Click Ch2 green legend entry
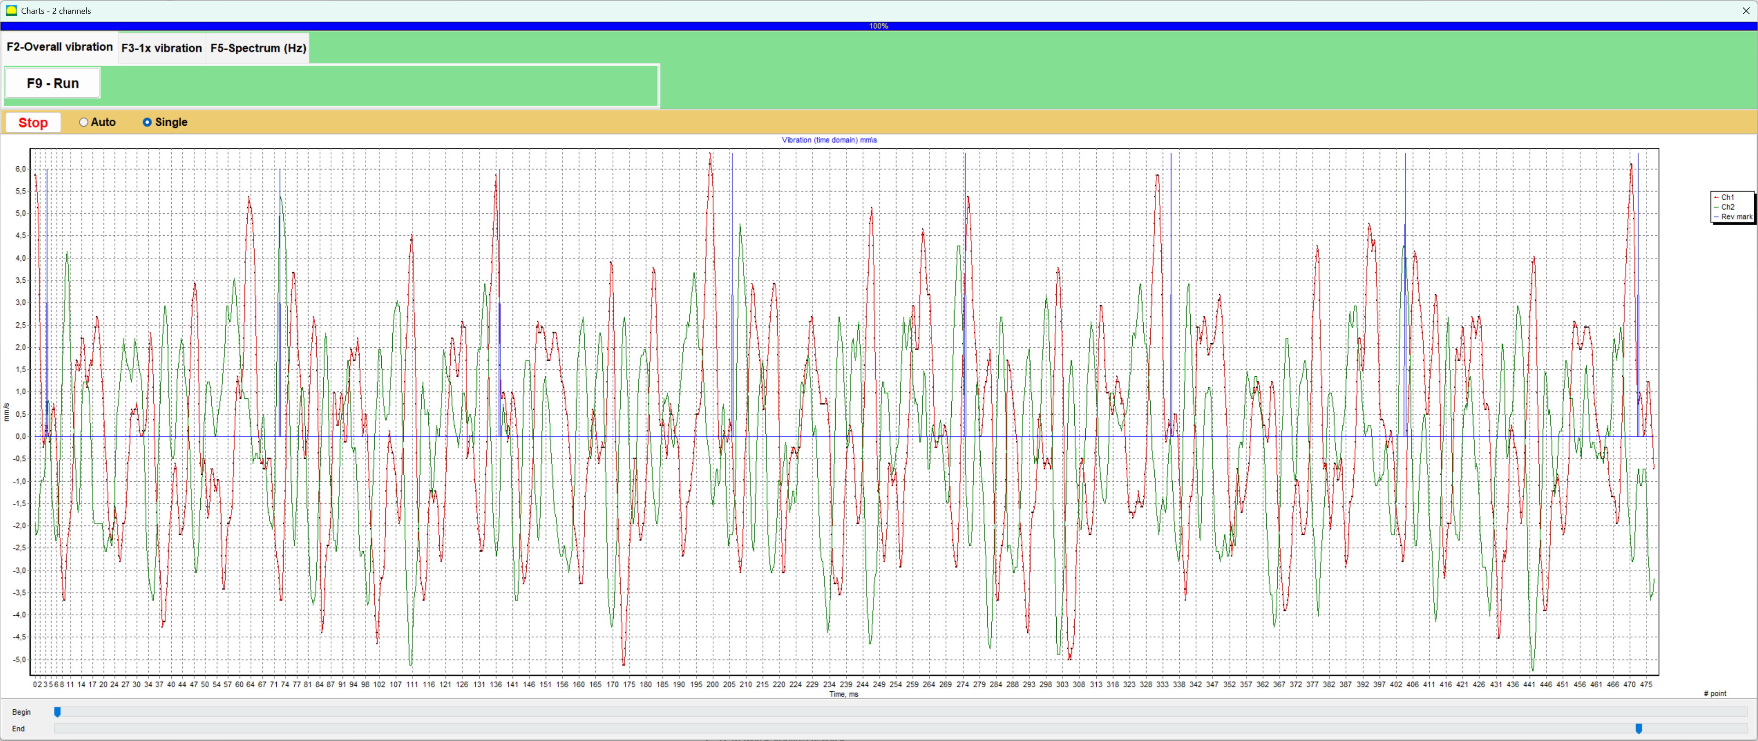The width and height of the screenshot is (1758, 741). tap(1727, 207)
